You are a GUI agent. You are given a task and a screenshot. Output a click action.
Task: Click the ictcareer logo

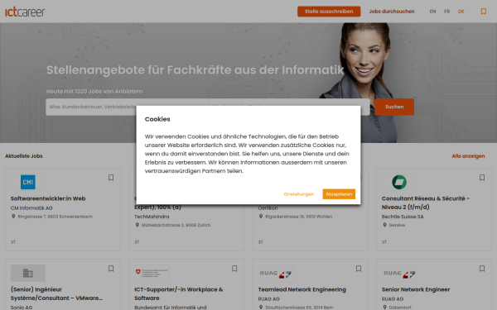[25, 12]
